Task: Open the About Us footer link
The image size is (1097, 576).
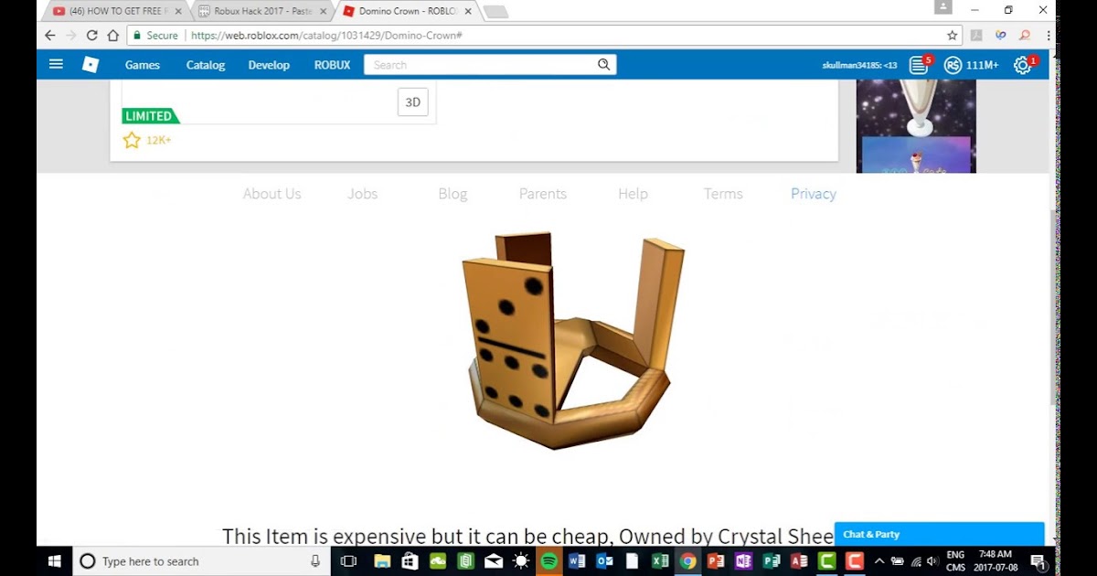Action: [x=272, y=194]
